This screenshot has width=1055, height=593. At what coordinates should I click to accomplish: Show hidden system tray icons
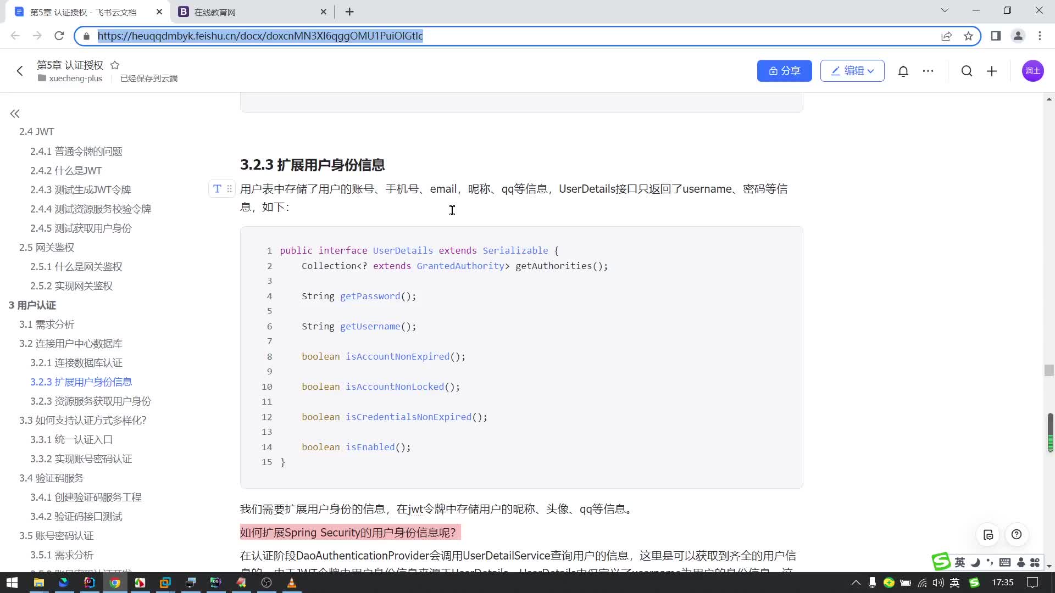pyautogui.click(x=856, y=583)
